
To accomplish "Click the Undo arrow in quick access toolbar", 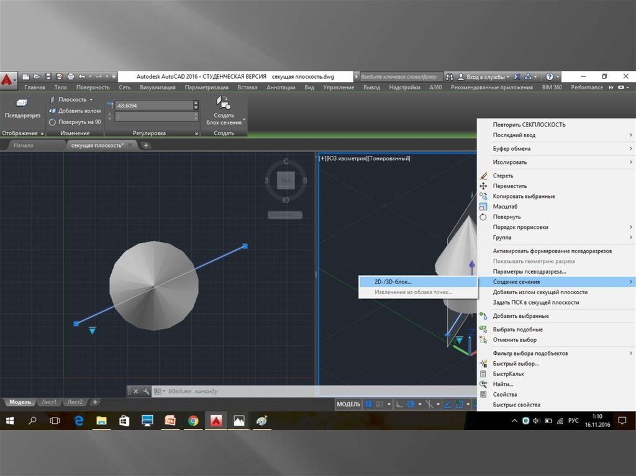I will (x=81, y=76).
